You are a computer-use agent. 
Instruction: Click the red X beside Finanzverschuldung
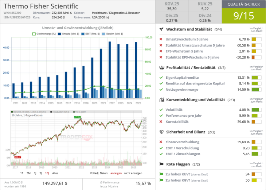pos(161,142)
